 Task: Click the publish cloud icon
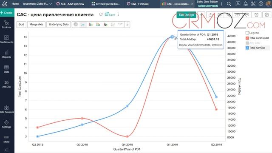[x=238, y=15]
